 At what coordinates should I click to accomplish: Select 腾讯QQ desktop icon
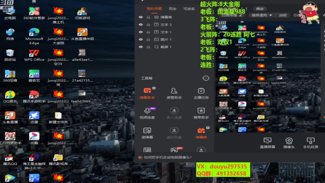click(x=10, y=159)
